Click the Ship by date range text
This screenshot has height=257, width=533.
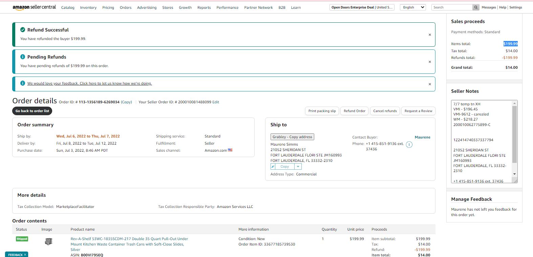coord(88,136)
